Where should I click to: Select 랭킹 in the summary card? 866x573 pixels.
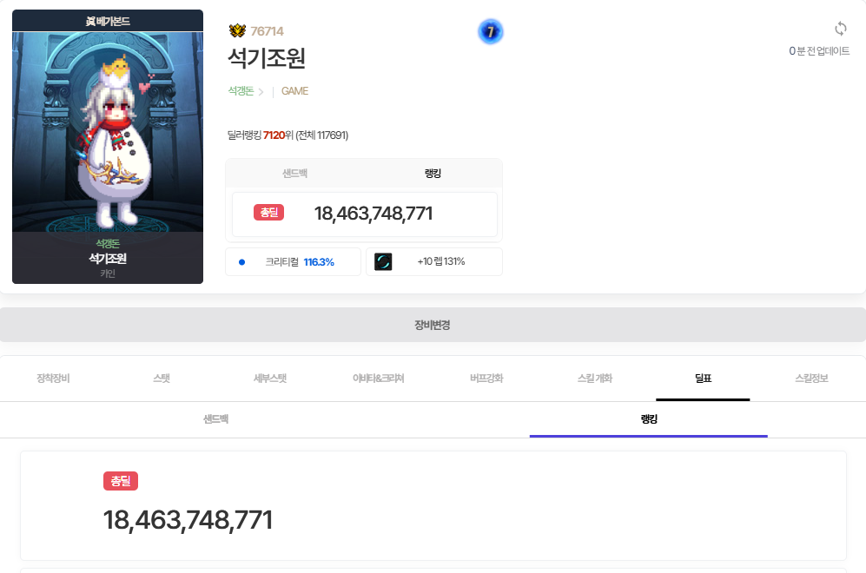[433, 174]
